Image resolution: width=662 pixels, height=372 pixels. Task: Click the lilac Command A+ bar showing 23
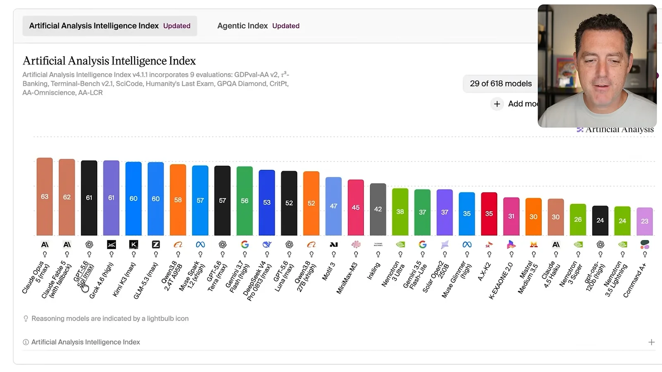click(645, 221)
